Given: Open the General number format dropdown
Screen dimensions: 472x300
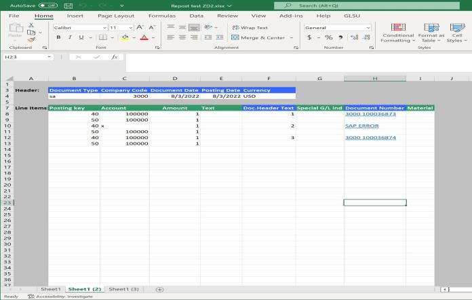Looking at the screenshot, I should click(368, 28).
